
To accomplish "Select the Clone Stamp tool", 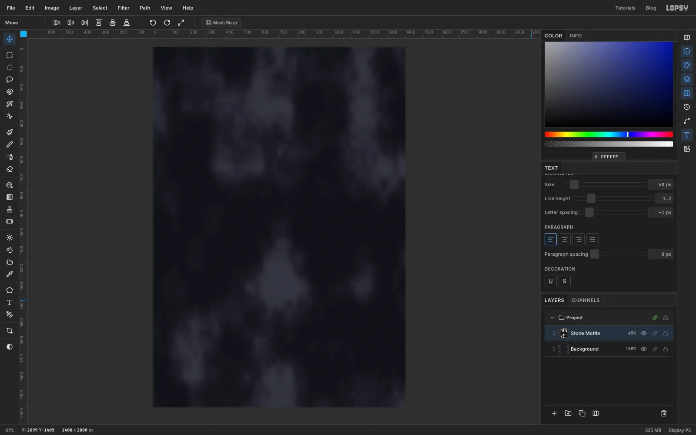I will 9,209.
